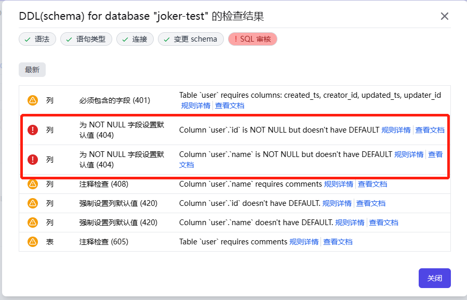Image resolution: width=467 pixels, height=300 pixels.
Task: Click warning icon for 注释检查 (408) row
Action: pos(33,184)
